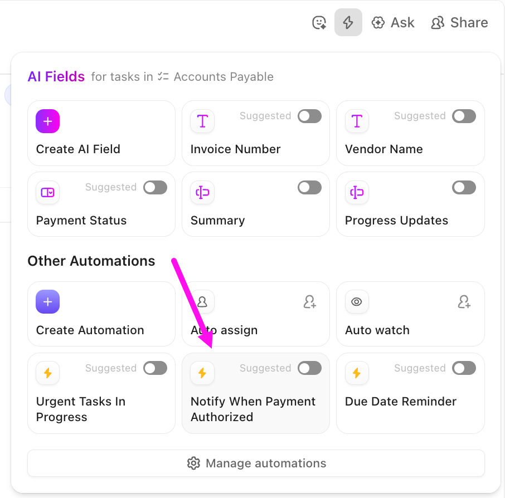Click the lightning icon on Due Date Reminder
Image resolution: width=505 pixels, height=498 pixels.
tap(356, 373)
